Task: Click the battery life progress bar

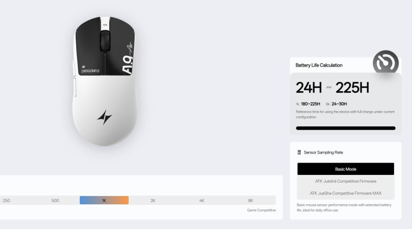Action: point(346,128)
